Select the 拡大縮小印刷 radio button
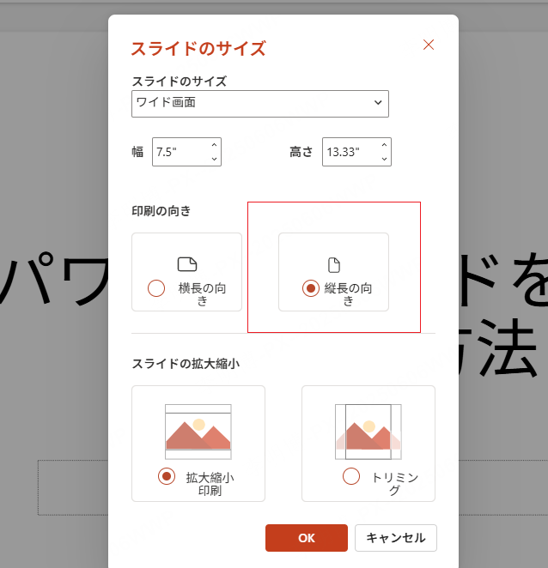The image size is (548, 568). point(167,476)
